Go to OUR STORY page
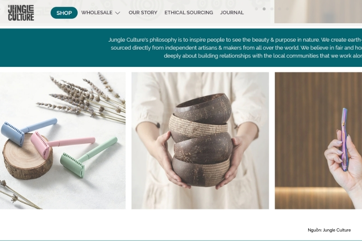 (x=143, y=13)
